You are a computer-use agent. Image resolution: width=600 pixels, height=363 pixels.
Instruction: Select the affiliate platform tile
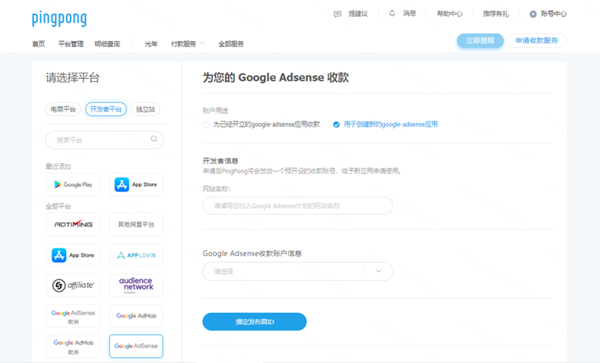pyautogui.click(x=73, y=286)
